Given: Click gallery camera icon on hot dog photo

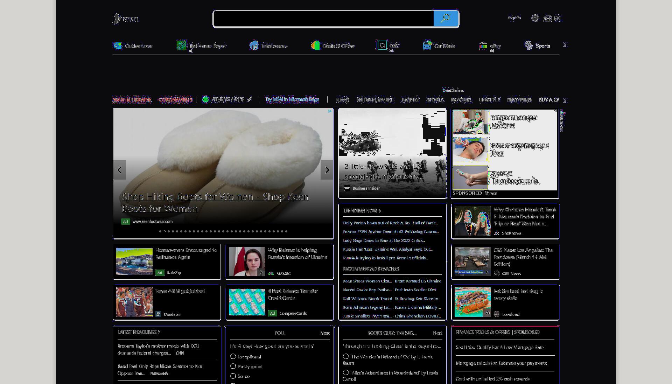Looking at the screenshot, I should tap(487, 313).
